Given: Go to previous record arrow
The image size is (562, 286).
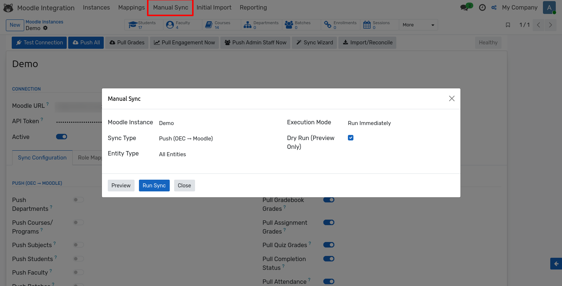Looking at the screenshot, I should (x=539, y=25).
